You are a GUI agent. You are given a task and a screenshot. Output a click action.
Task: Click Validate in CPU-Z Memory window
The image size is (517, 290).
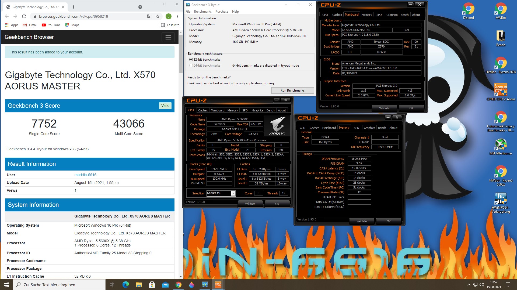click(x=362, y=221)
